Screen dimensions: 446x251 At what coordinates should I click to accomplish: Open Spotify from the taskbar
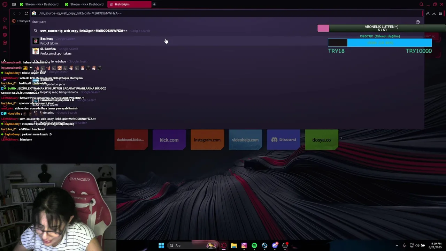[x=254, y=245]
